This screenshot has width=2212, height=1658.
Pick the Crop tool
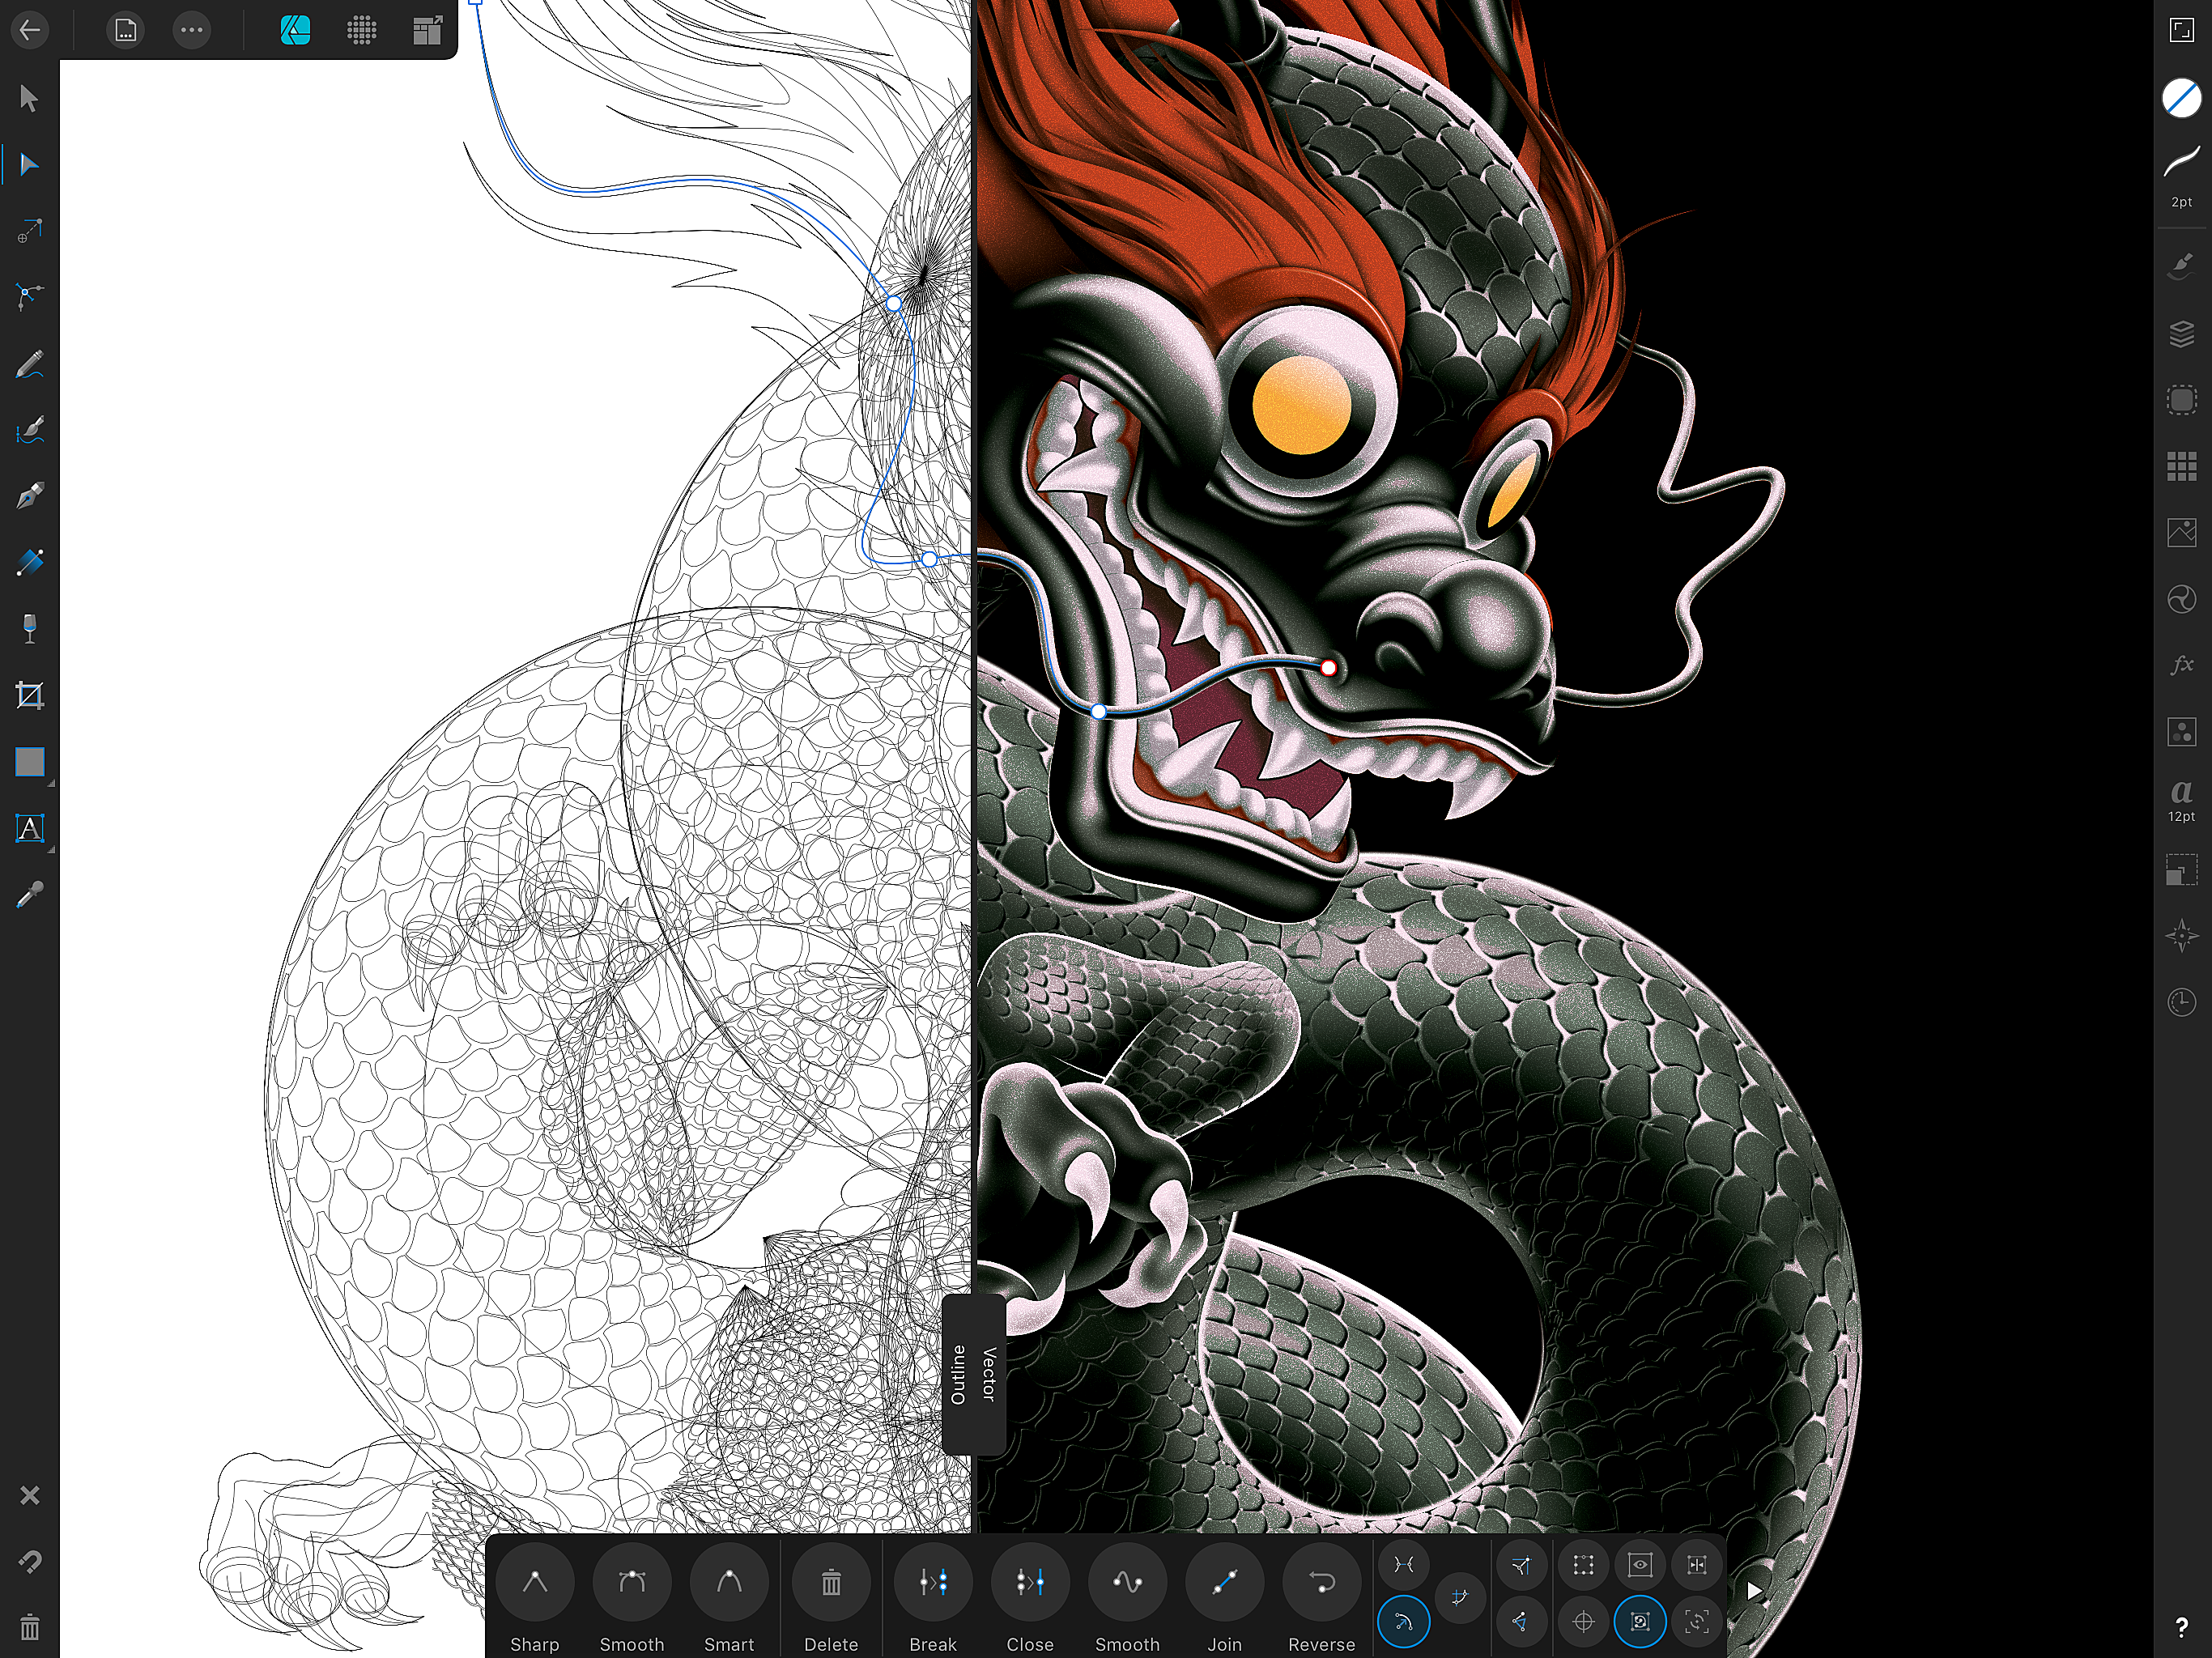click(x=29, y=695)
